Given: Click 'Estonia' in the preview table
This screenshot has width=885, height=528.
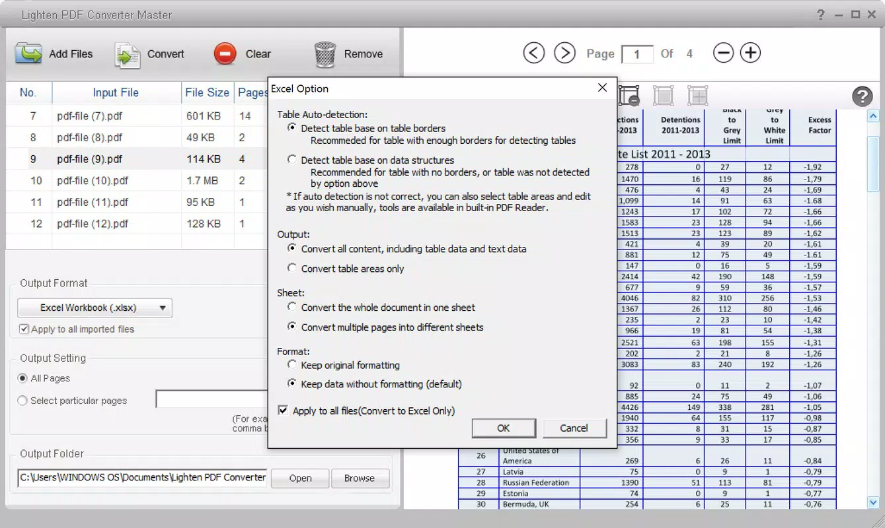Looking at the screenshot, I should 516,493.
